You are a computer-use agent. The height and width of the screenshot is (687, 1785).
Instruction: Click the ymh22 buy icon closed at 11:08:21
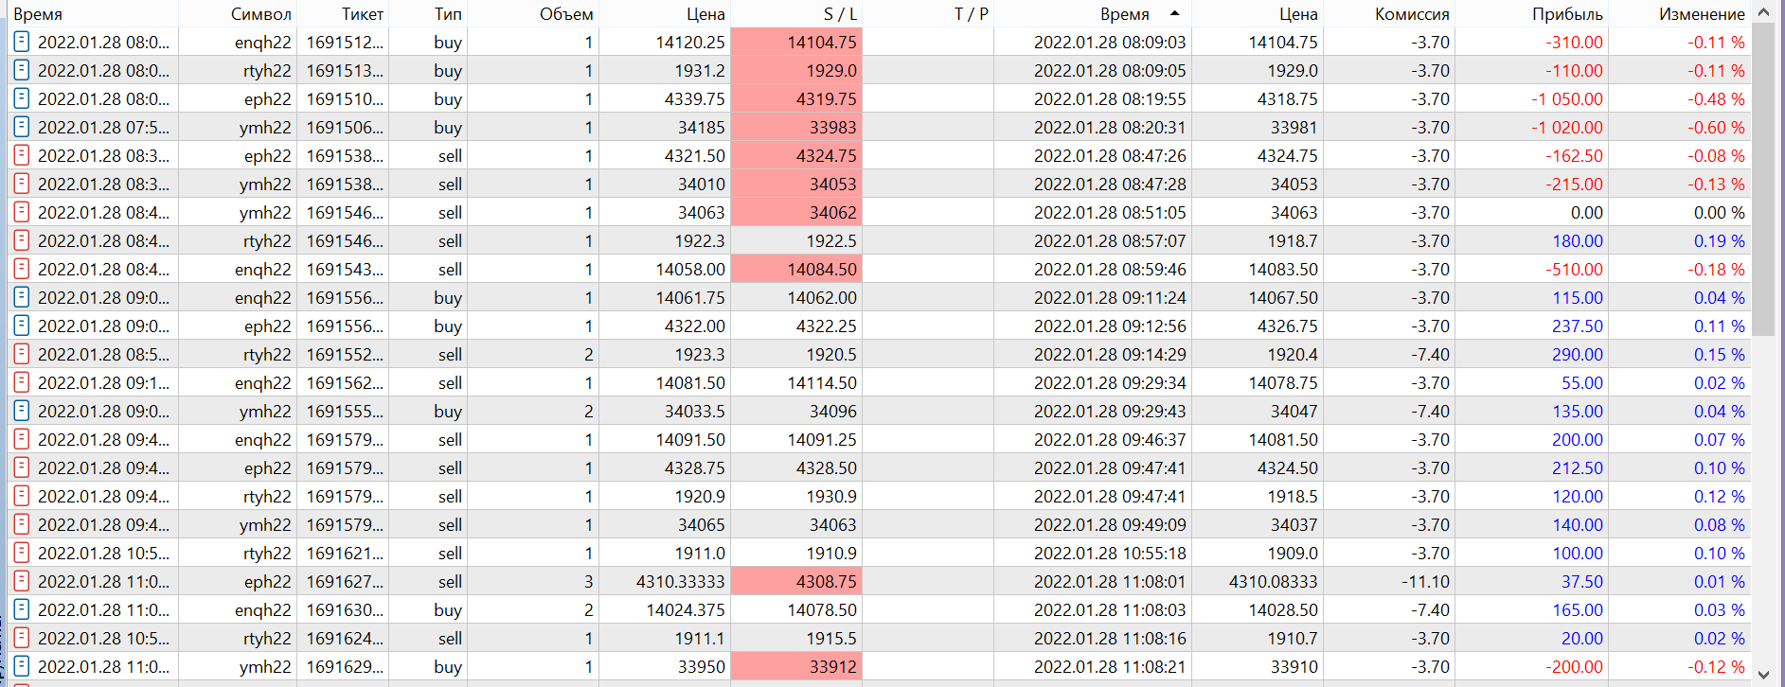coord(21,666)
